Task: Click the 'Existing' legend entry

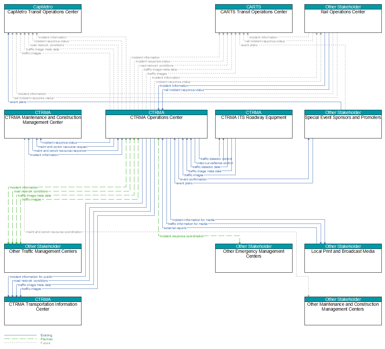Action: coord(46,335)
